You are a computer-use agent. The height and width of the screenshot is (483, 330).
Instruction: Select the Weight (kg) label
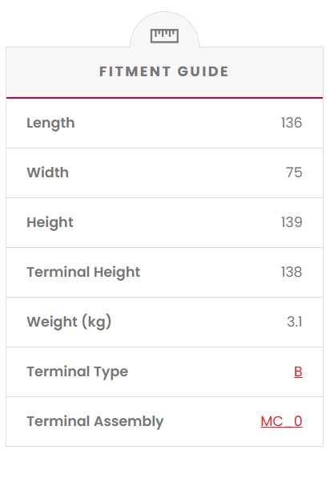[69, 323]
